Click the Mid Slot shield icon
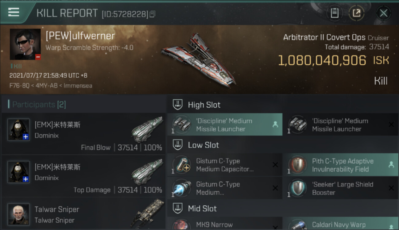399x230 pixels. 178,209
